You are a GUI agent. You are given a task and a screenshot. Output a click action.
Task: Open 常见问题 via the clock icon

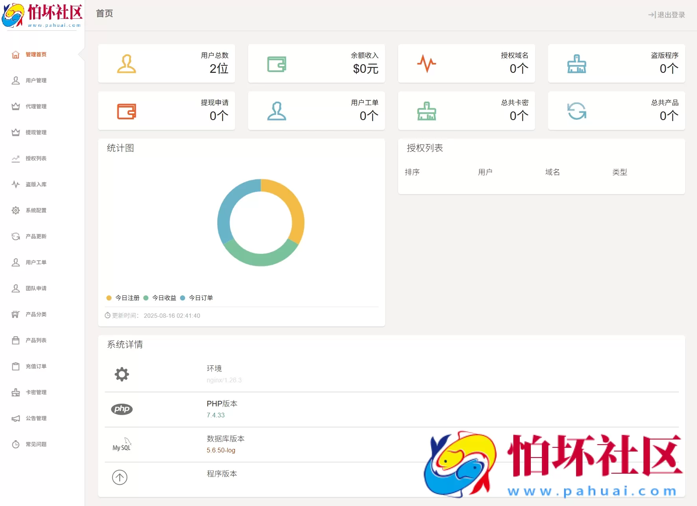coord(15,444)
